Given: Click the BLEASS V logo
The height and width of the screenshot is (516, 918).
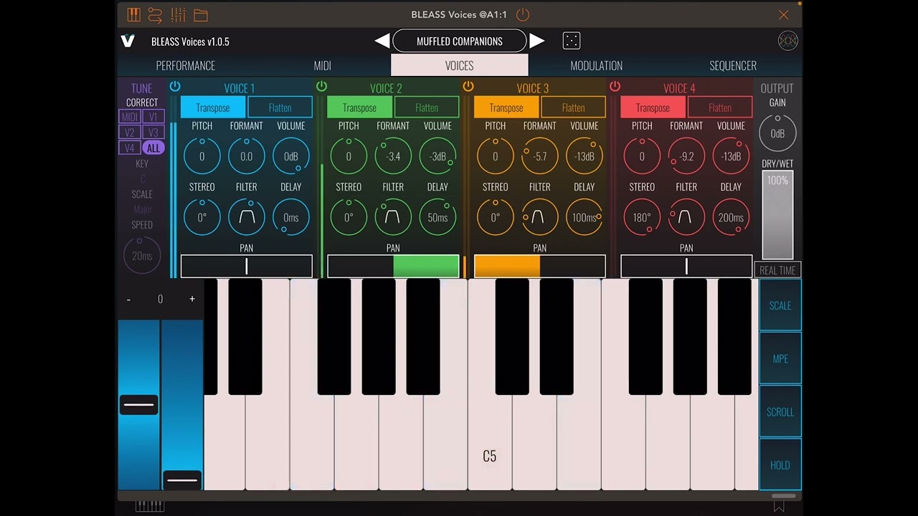Looking at the screenshot, I should pyautogui.click(x=128, y=41).
